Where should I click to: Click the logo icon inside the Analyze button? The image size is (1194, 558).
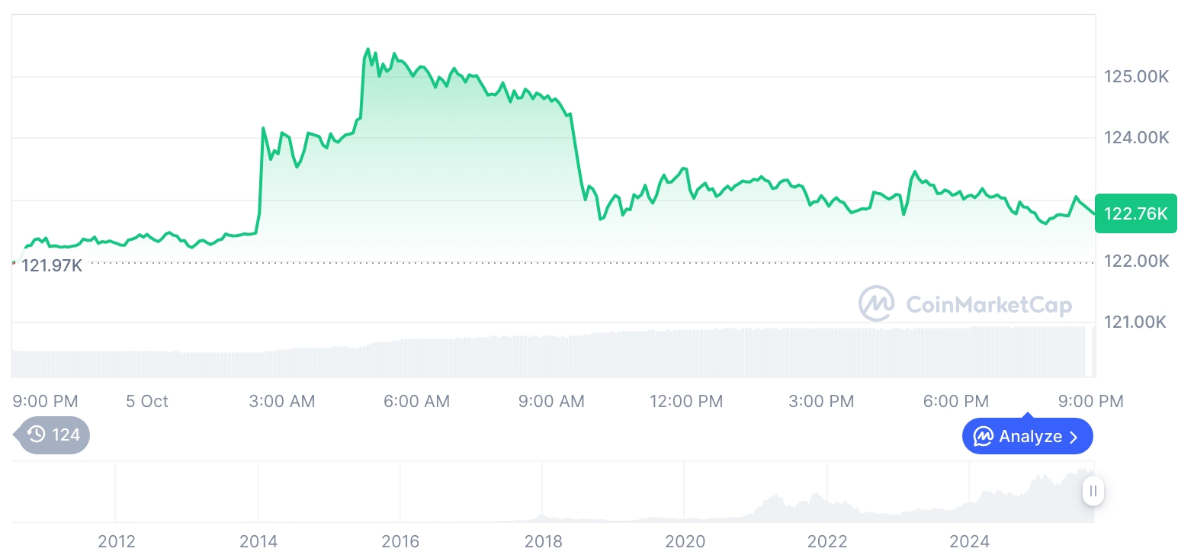click(x=984, y=437)
